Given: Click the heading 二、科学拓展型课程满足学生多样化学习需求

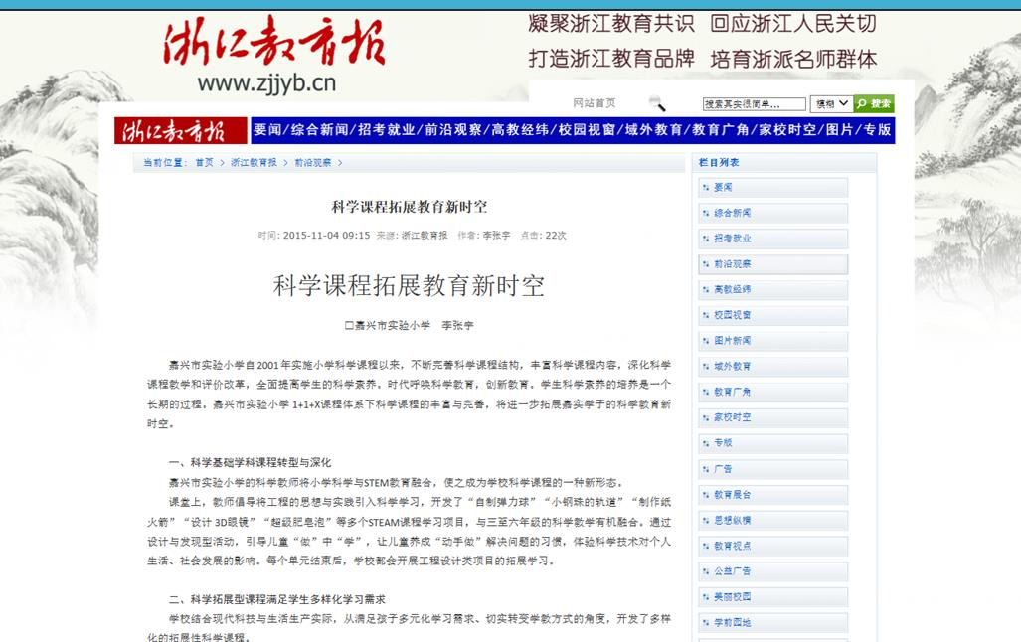Looking at the screenshot, I should (x=277, y=599).
